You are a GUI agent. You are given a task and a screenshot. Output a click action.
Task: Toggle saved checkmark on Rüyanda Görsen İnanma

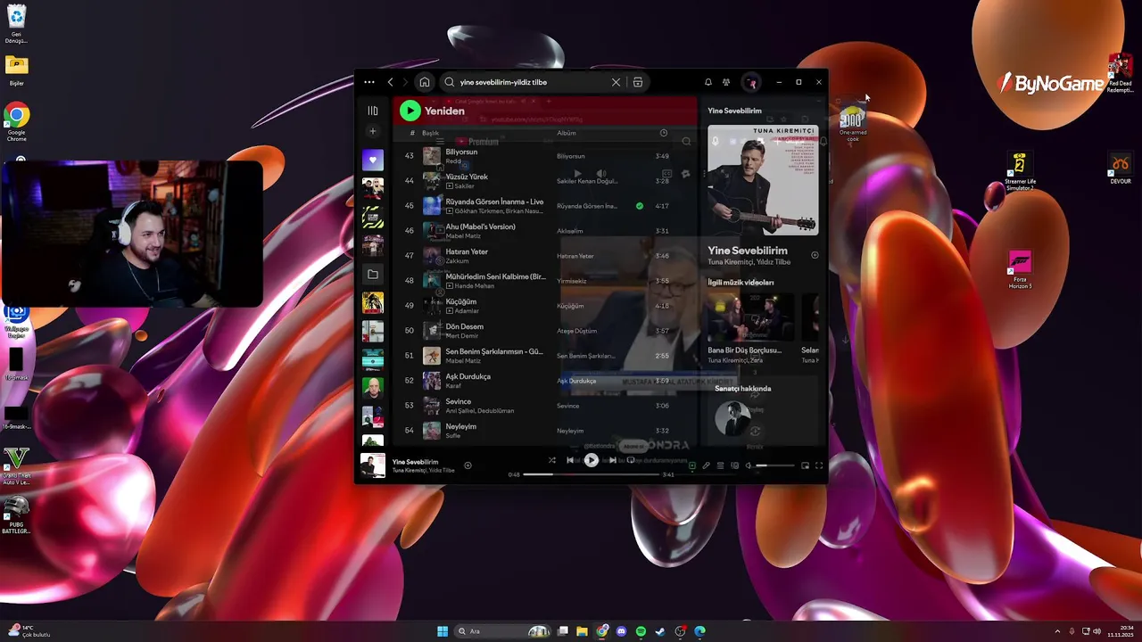coord(640,206)
